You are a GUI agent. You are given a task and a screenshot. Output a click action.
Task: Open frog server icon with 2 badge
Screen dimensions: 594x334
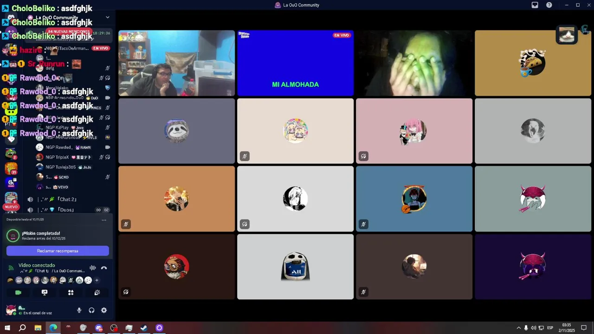tap(11, 153)
